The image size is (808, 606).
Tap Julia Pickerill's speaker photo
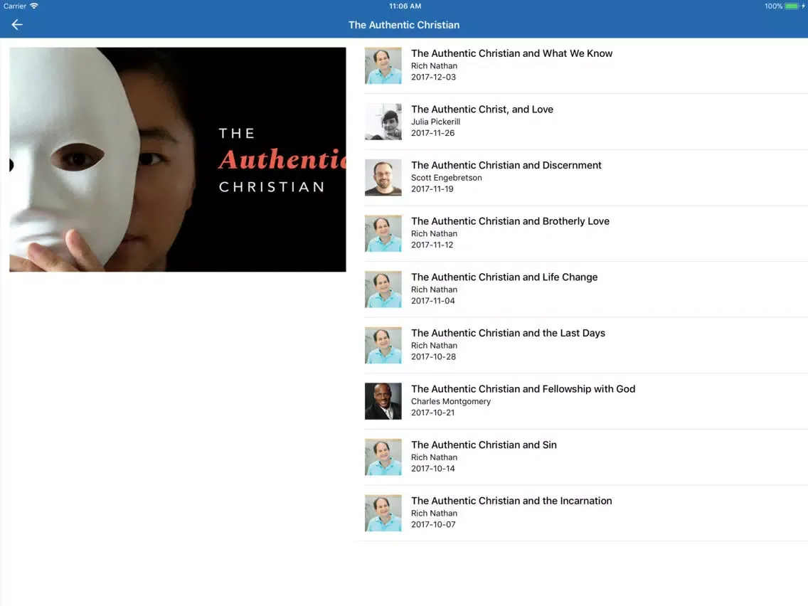pyautogui.click(x=383, y=122)
